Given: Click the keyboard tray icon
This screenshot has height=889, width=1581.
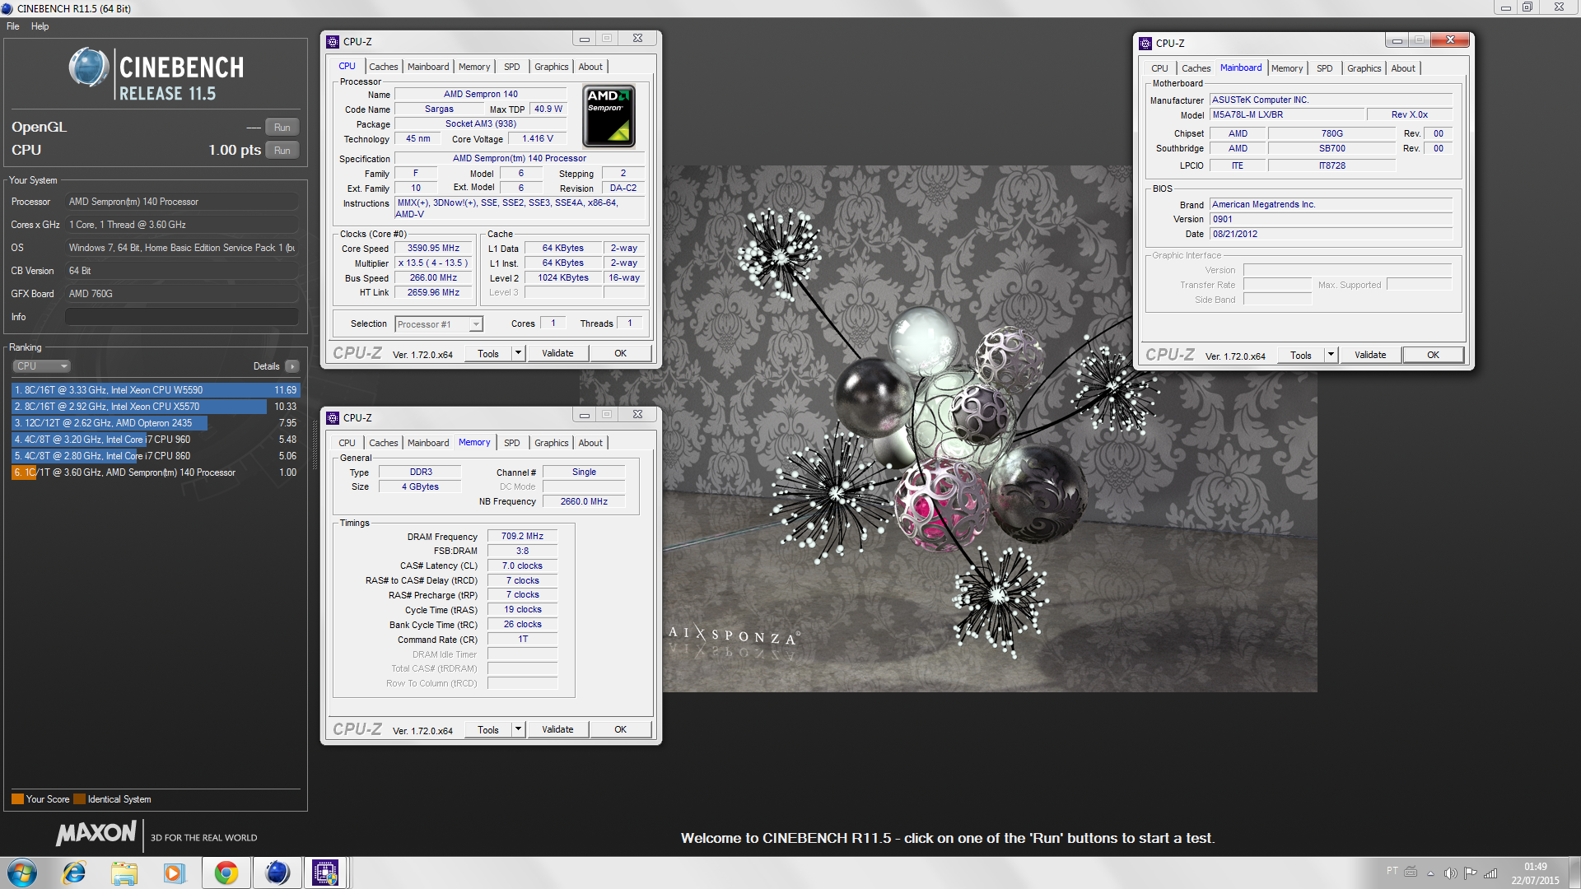Looking at the screenshot, I should [x=1411, y=871].
